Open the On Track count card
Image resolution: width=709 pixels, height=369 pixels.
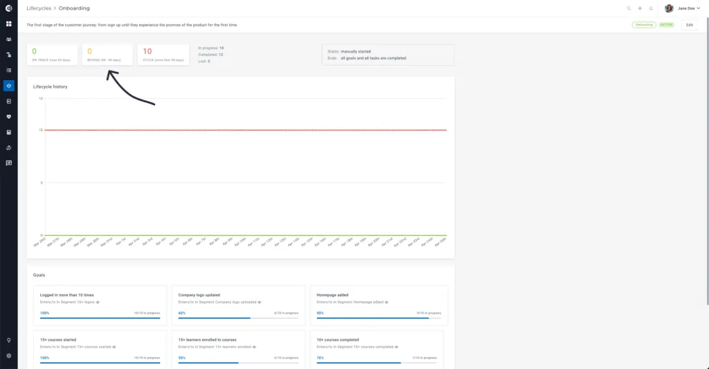click(52, 55)
